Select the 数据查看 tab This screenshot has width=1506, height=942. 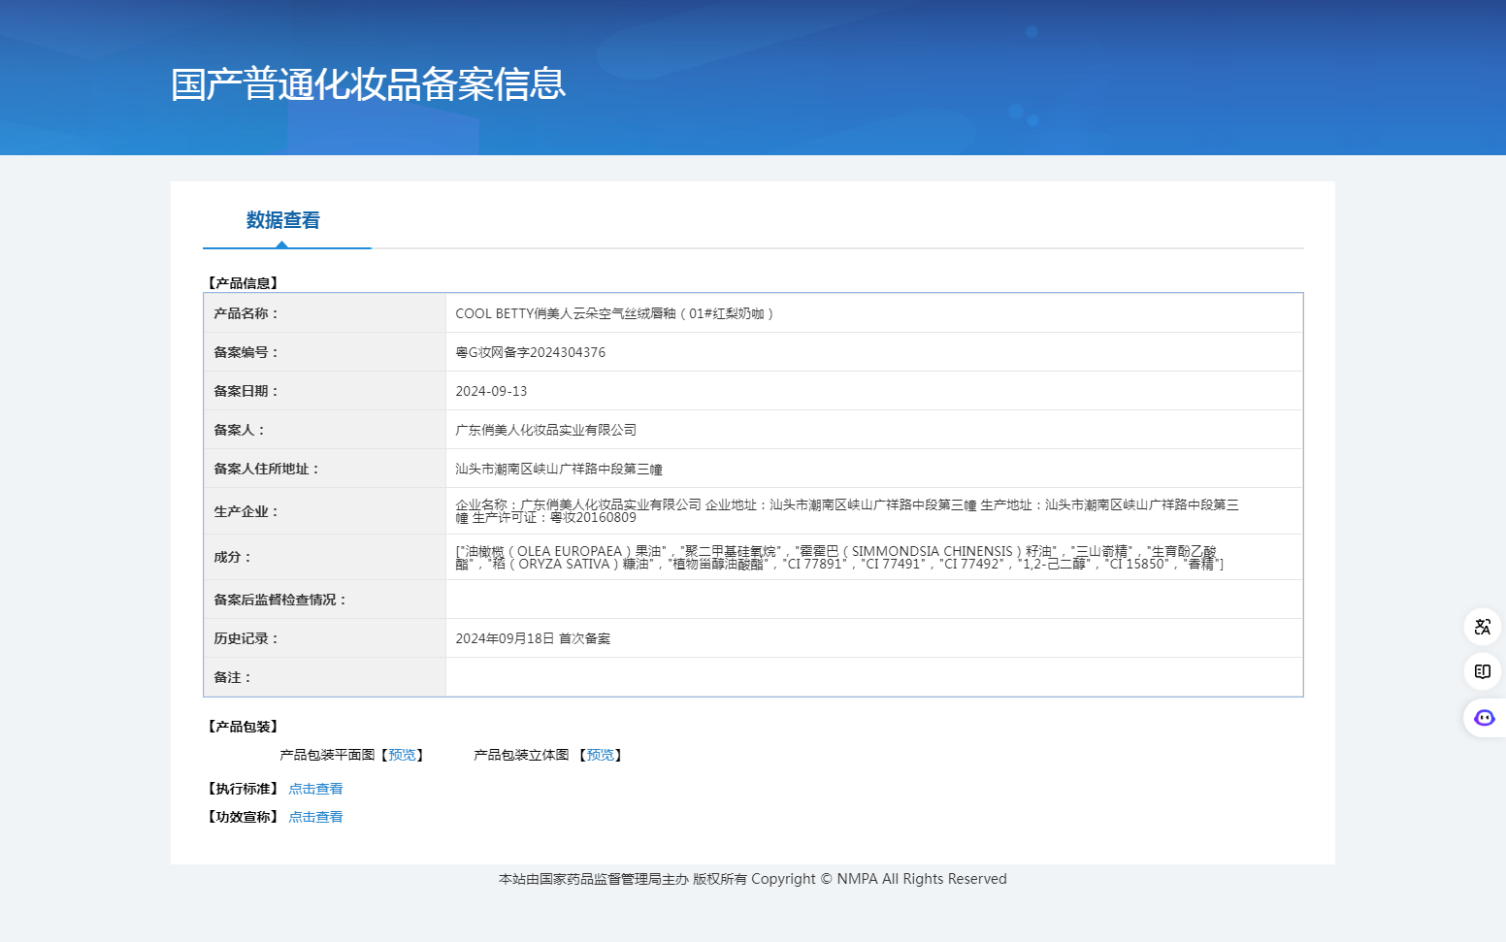(x=282, y=220)
